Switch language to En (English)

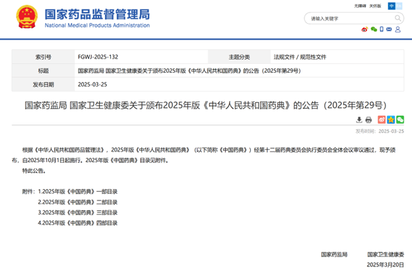399,5
